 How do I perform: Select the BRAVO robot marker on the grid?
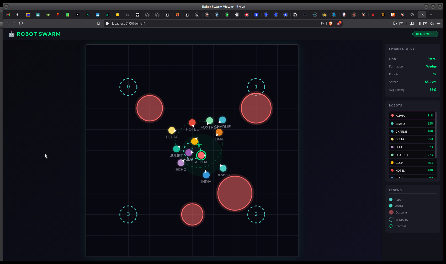(x=223, y=168)
